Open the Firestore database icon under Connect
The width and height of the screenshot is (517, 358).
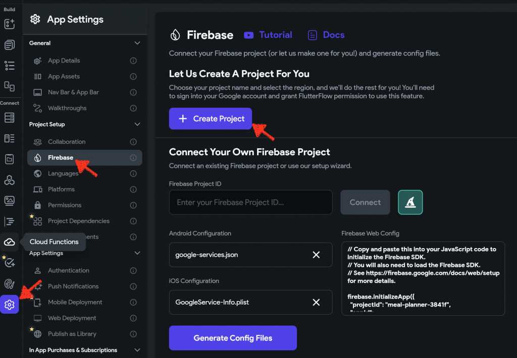[10, 117]
